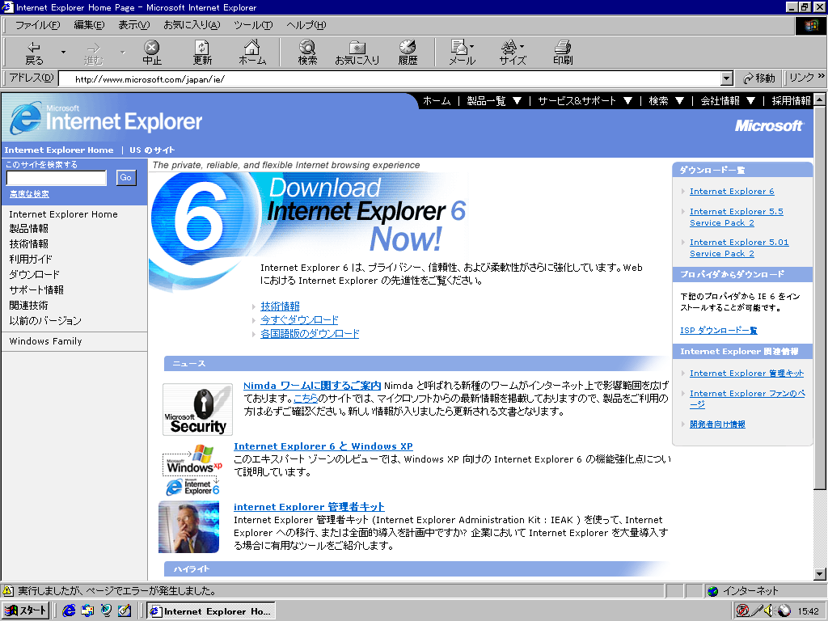Open the Search (検索) toolbar pane
This screenshot has width=828, height=621.
coord(307,53)
